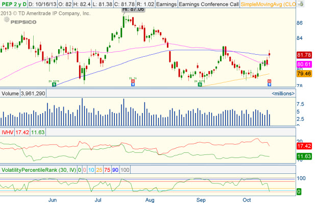Open VolatilityPercentileRank (30, IV) study label
The image size is (319, 203).
pyautogui.click(x=39, y=170)
